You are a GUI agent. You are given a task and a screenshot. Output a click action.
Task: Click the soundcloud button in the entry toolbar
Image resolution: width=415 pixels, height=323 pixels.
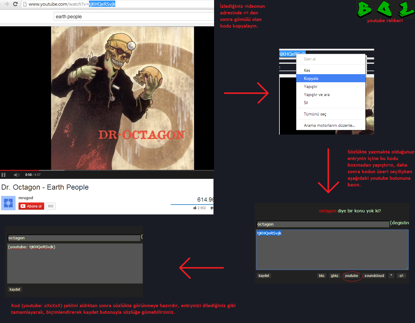[374, 276]
